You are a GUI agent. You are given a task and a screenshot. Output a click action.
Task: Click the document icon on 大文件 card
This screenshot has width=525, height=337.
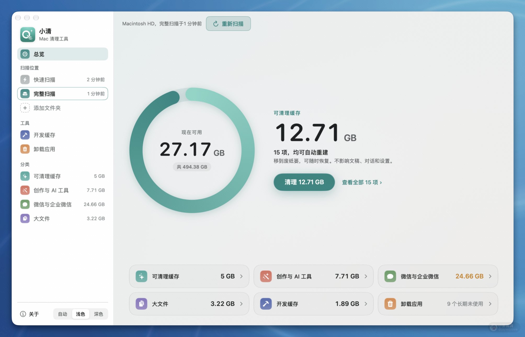pyautogui.click(x=141, y=304)
